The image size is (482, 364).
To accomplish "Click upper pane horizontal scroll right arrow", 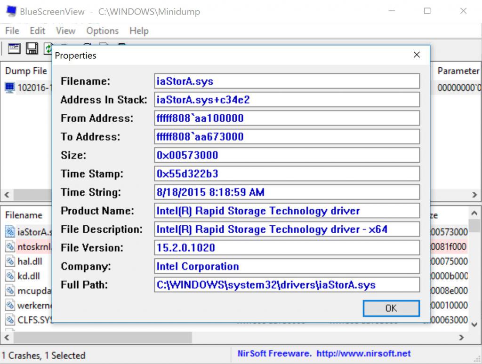I will 474,195.
